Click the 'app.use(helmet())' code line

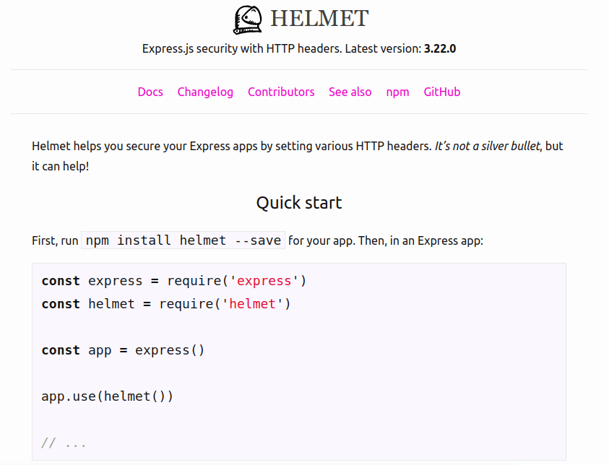pyautogui.click(x=107, y=396)
